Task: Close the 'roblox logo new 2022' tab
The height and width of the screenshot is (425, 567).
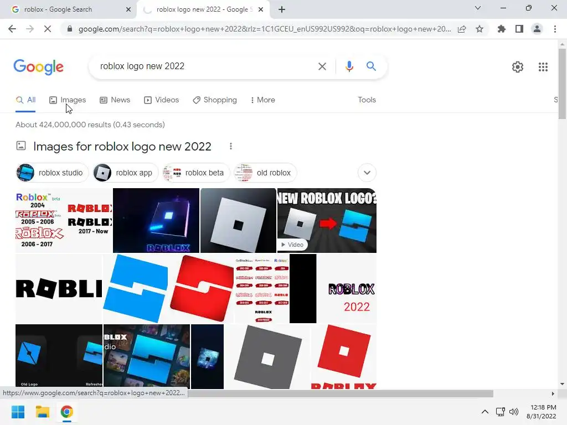Action: pyautogui.click(x=261, y=9)
